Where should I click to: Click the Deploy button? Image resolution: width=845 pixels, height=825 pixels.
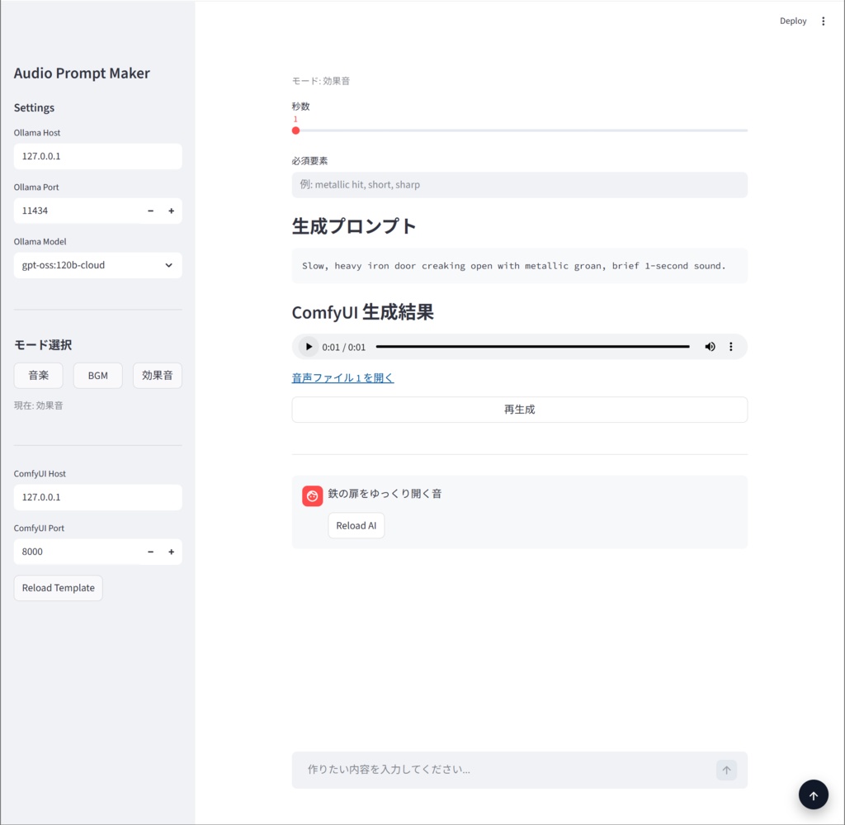coord(792,20)
